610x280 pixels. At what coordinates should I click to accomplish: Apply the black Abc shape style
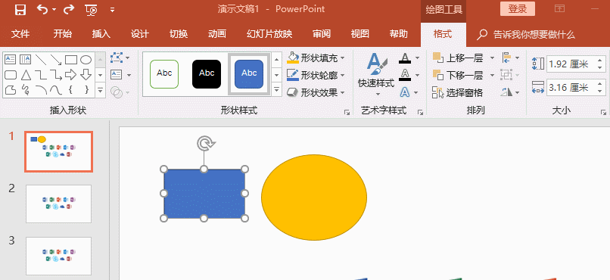click(x=207, y=74)
